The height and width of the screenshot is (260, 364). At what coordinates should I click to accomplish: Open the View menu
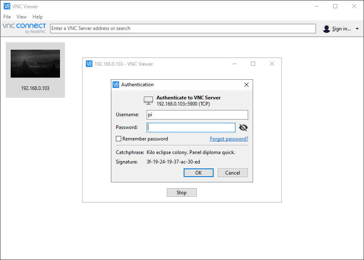coord(21,17)
